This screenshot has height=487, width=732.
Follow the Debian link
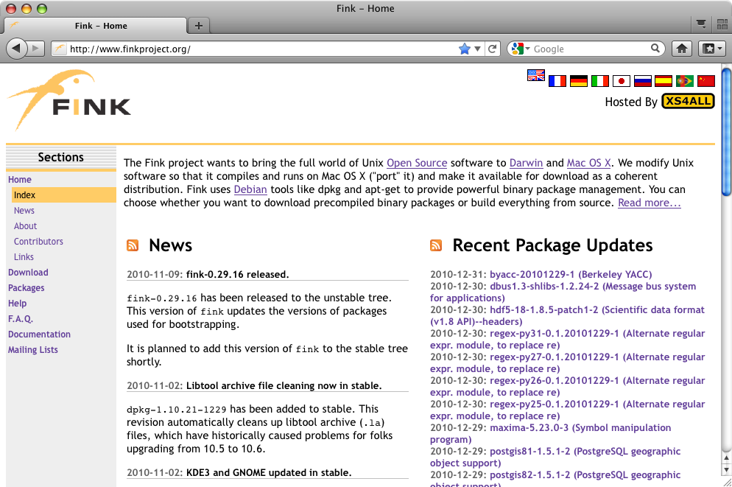(x=250, y=189)
